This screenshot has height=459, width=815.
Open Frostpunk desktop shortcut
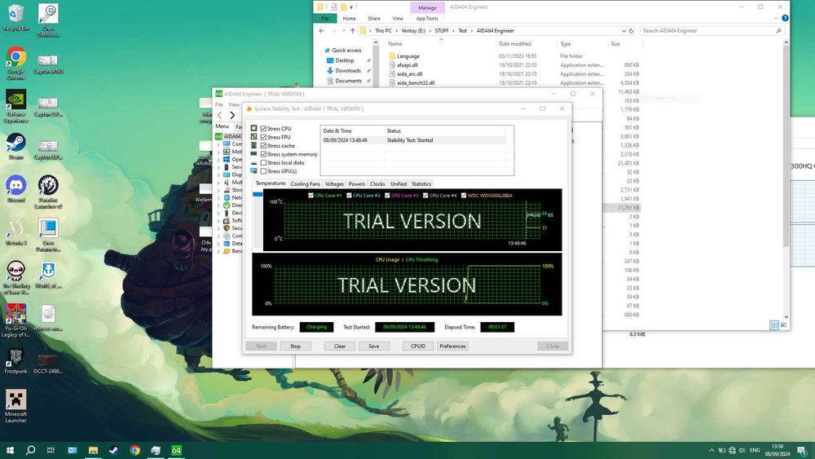15,360
